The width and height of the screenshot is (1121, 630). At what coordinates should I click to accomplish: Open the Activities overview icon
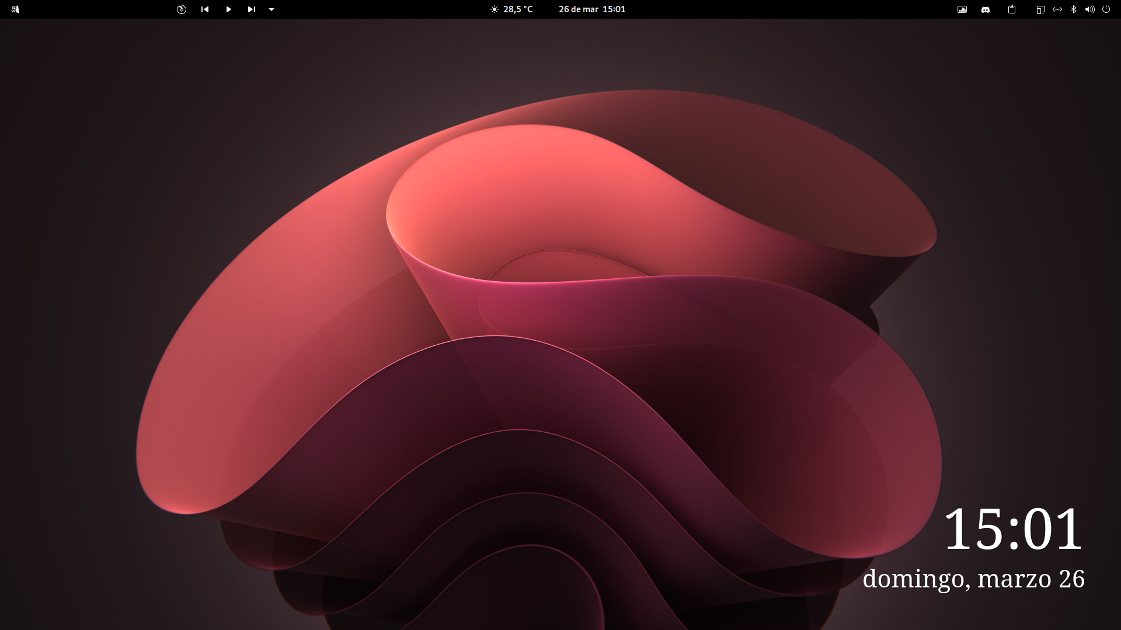coord(15,9)
